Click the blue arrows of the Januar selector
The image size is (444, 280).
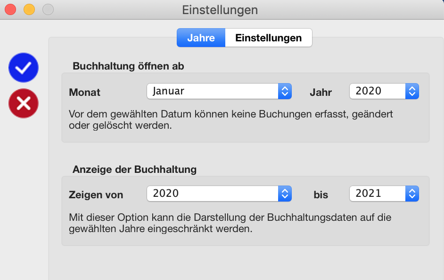[x=285, y=91]
